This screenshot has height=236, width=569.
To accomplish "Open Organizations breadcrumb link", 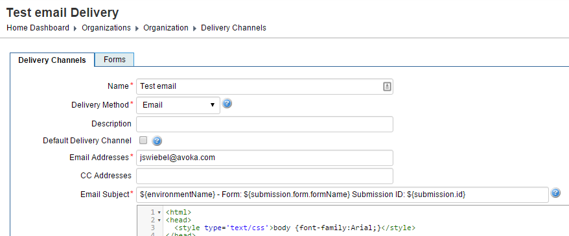I will click(x=106, y=28).
